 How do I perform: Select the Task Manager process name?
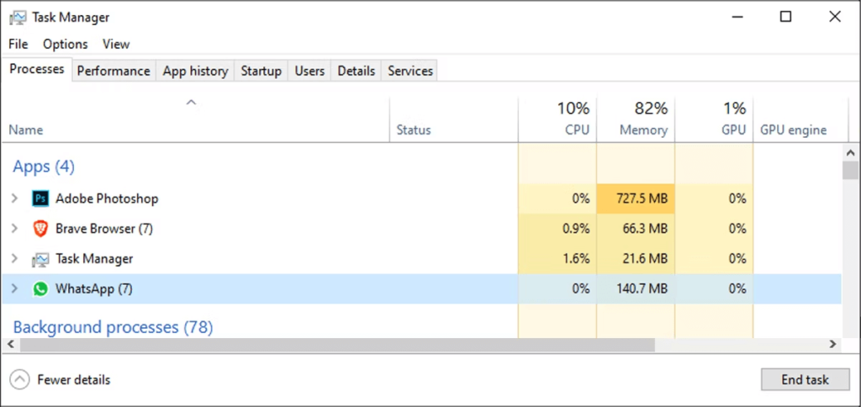[94, 259]
